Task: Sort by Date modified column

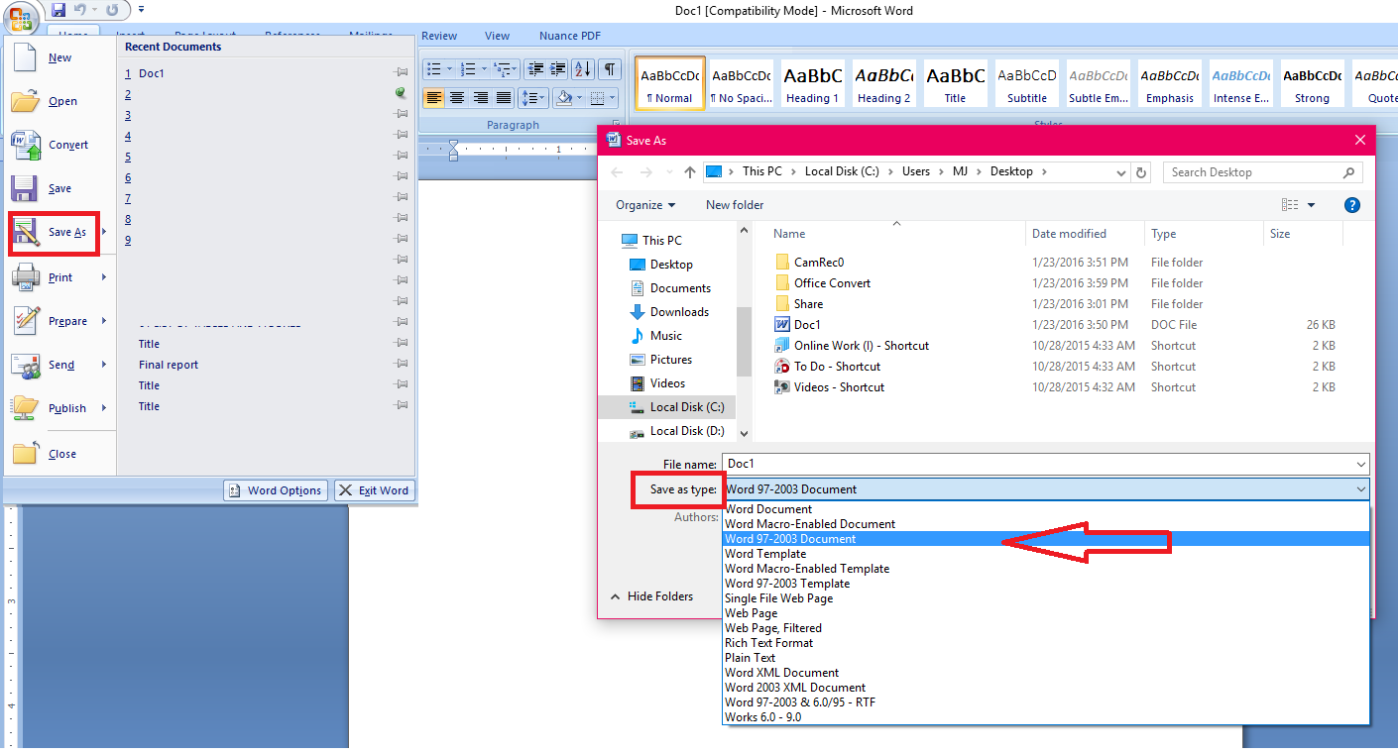Action: [1069, 234]
